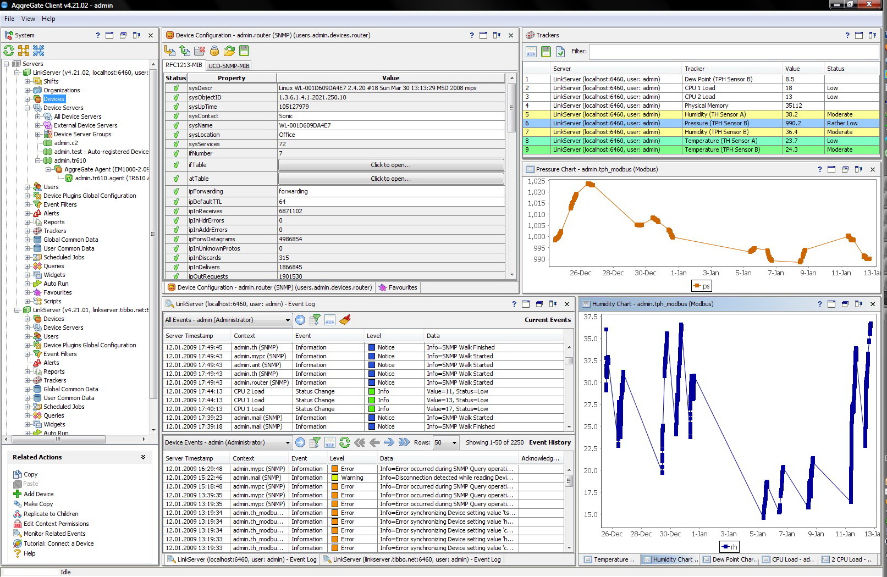Toggle pin on the Trackers panel
Viewport: 887px width, 577px height.
point(872,35)
